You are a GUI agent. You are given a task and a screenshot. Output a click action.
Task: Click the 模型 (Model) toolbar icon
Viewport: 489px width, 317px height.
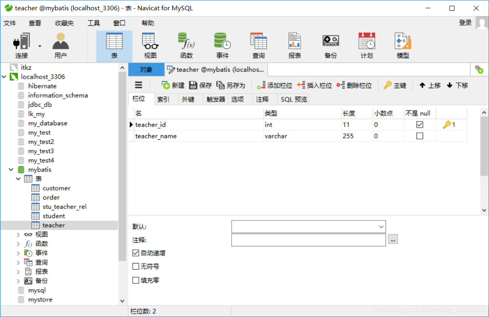(x=402, y=45)
